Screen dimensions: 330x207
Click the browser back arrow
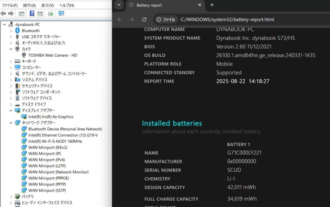pos(119,19)
